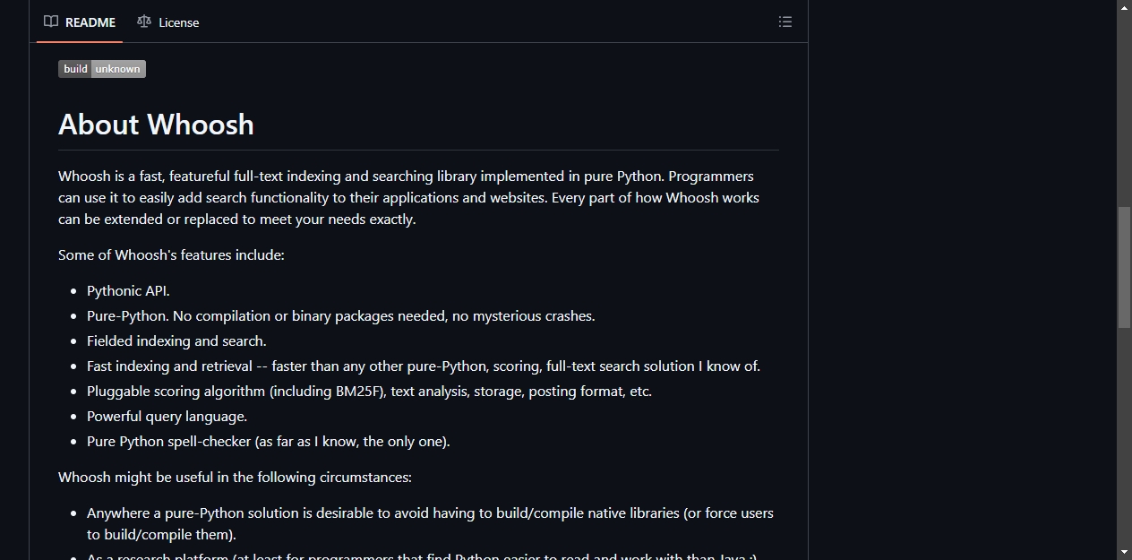Screen dimensions: 1132x560
Task: Click 'Anywhere a pure-Python solution' list item
Action: 430,524
